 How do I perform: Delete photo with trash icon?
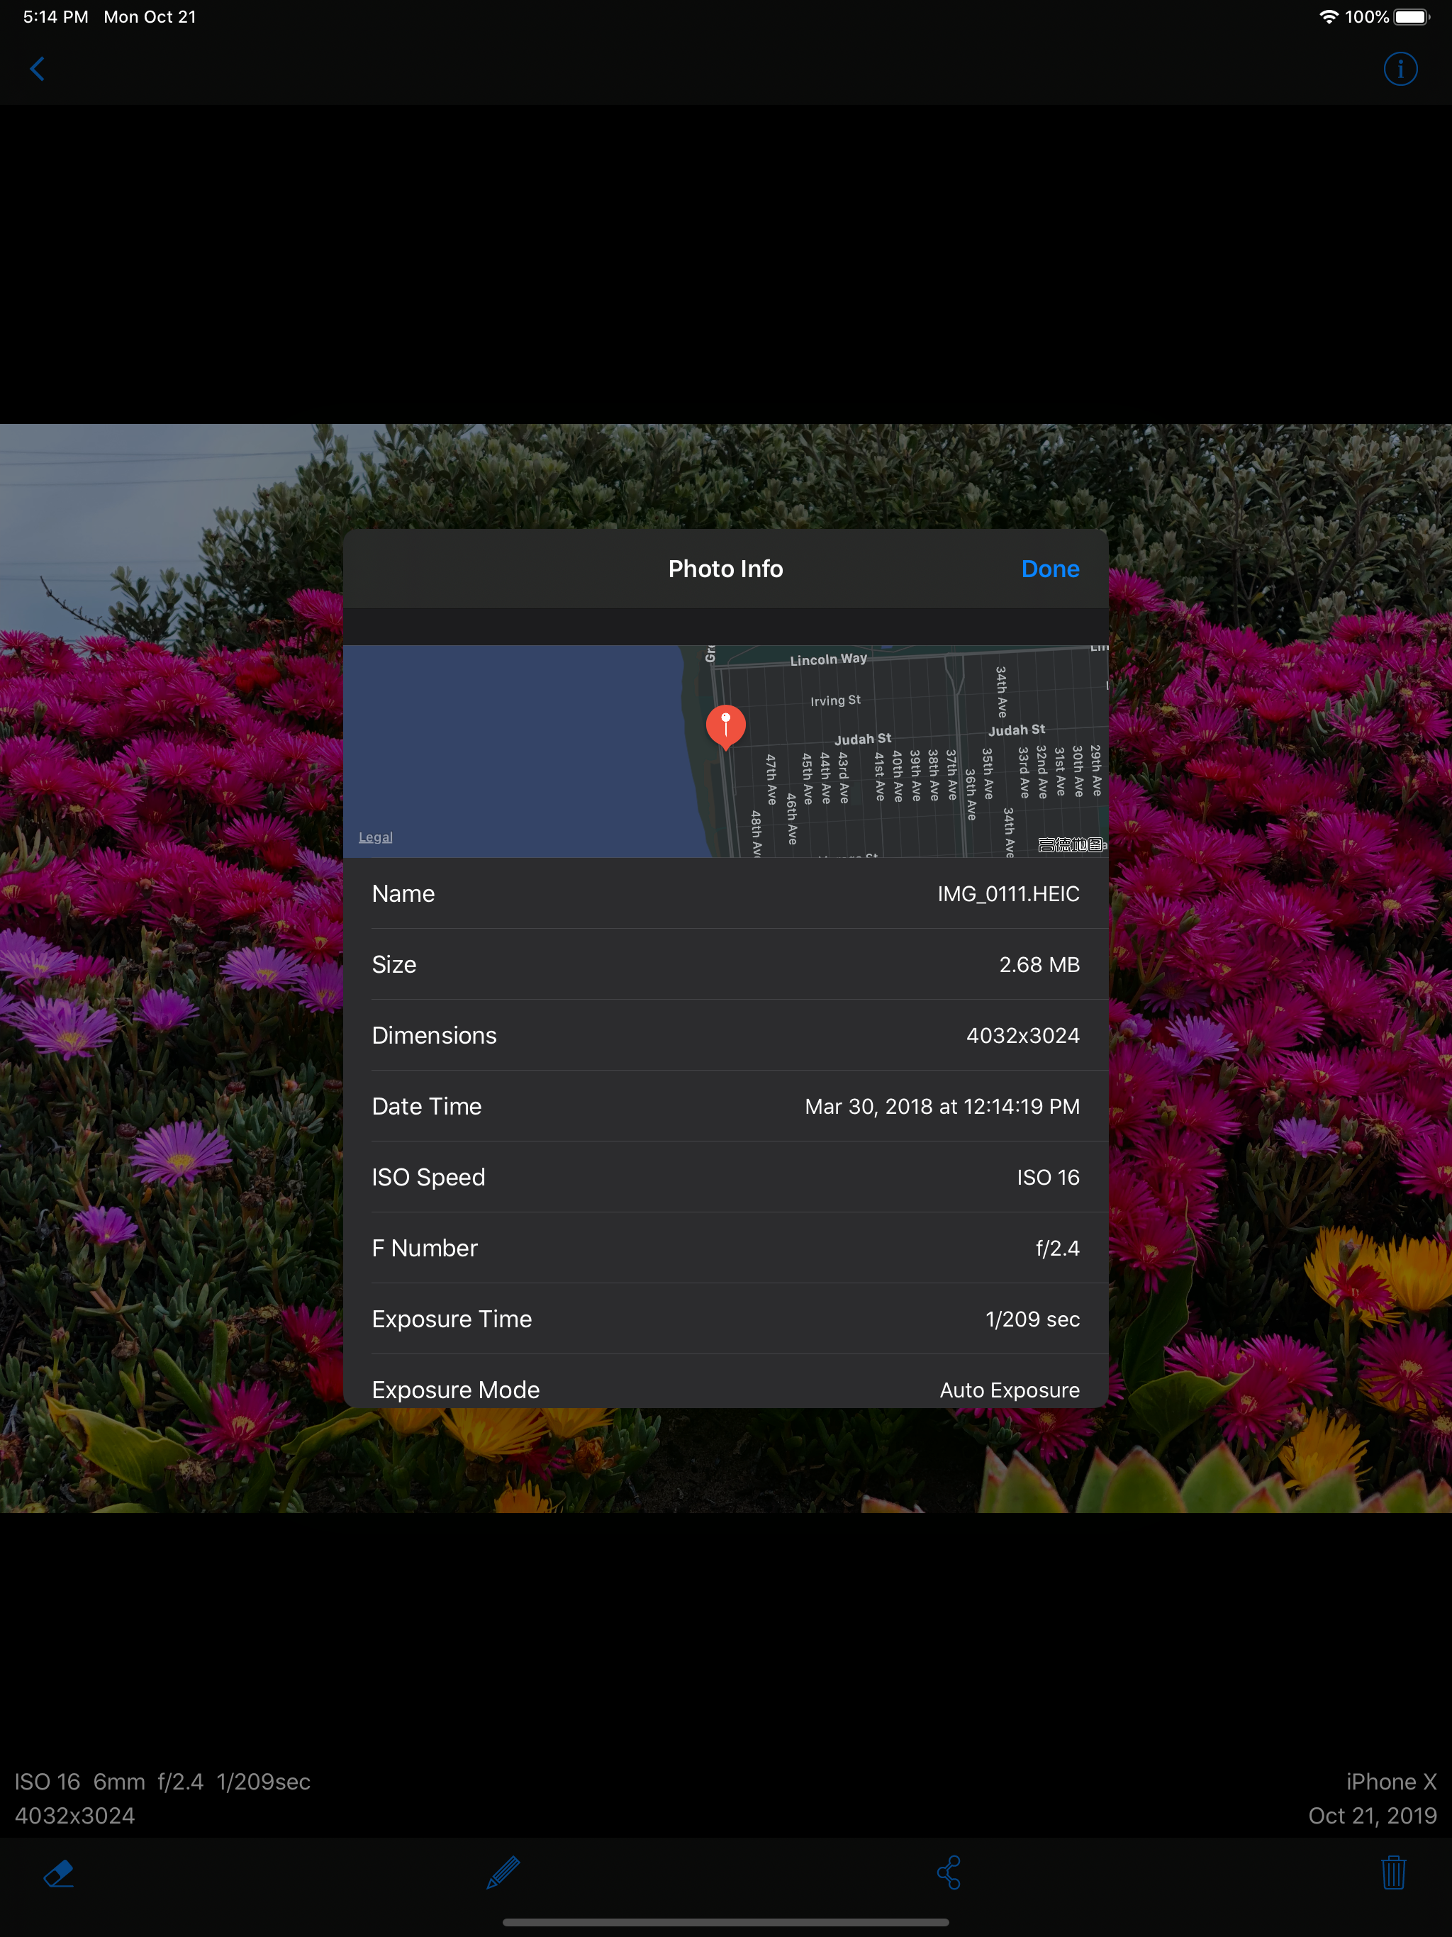pyautogui.click(x=1392, y=1873)
